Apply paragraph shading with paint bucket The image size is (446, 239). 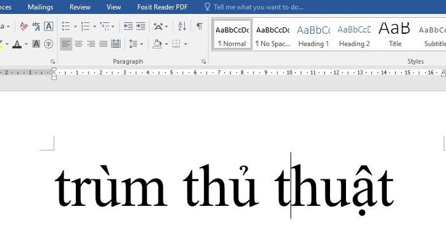[x=157, y=44]
